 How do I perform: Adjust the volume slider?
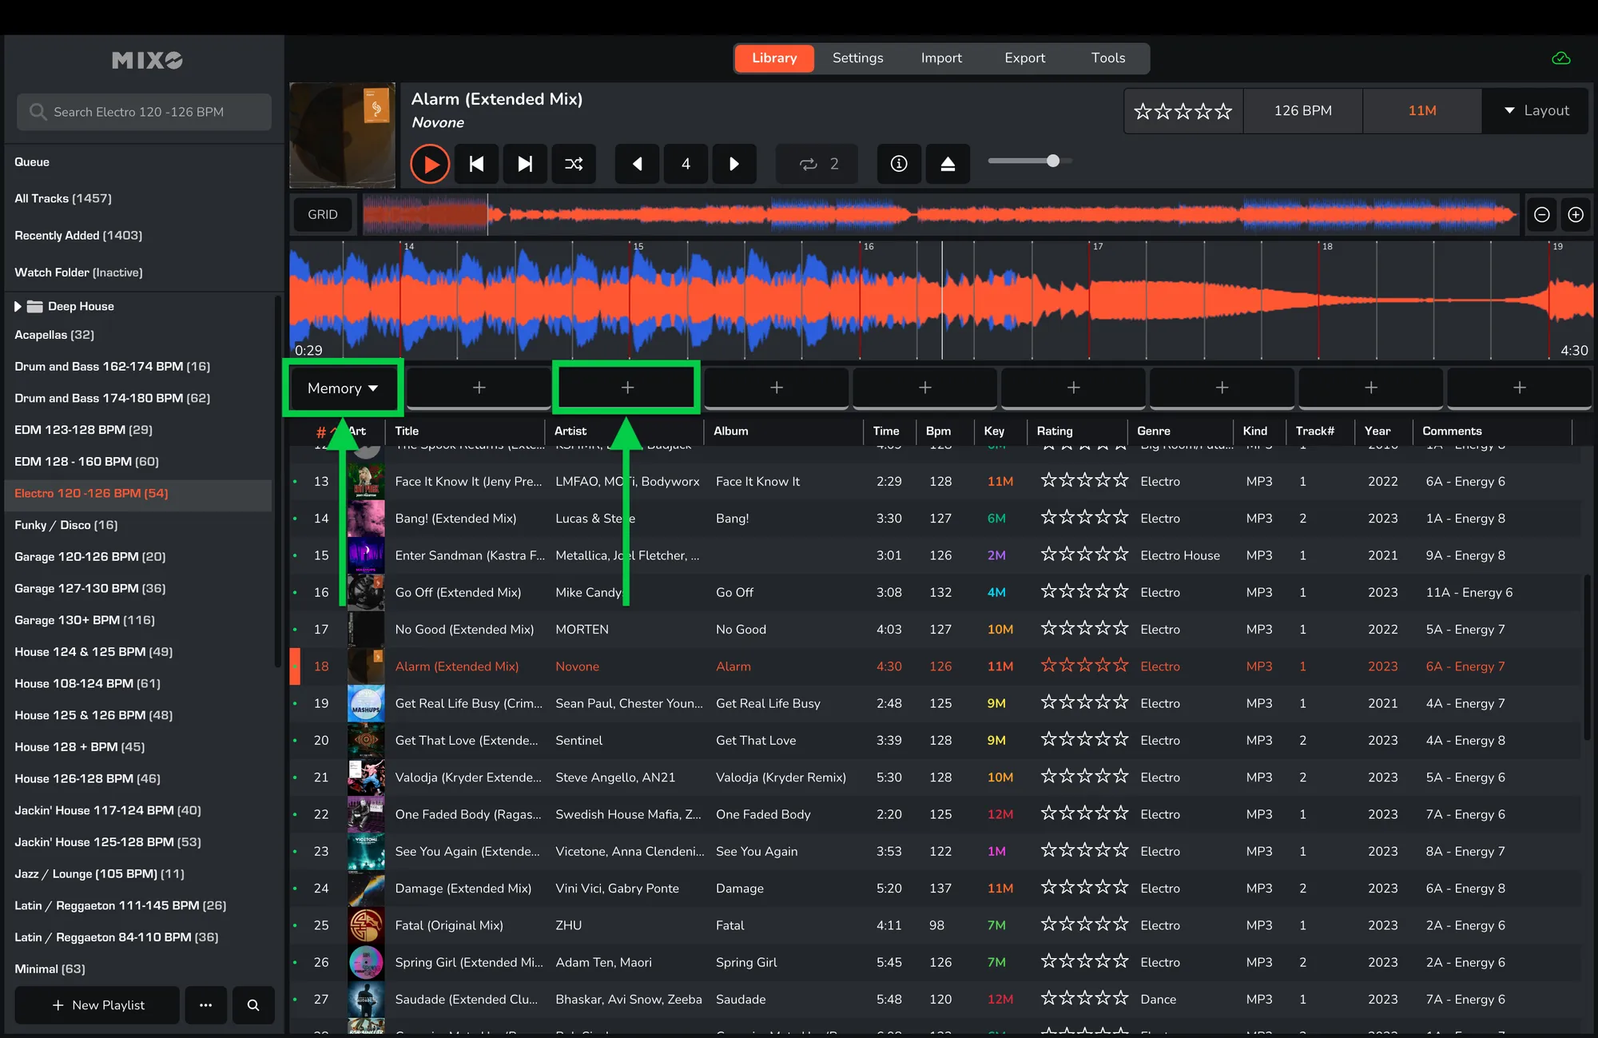tap(1052, 161)
